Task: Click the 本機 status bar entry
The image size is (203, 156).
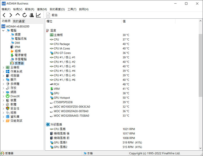Action: 88,153
